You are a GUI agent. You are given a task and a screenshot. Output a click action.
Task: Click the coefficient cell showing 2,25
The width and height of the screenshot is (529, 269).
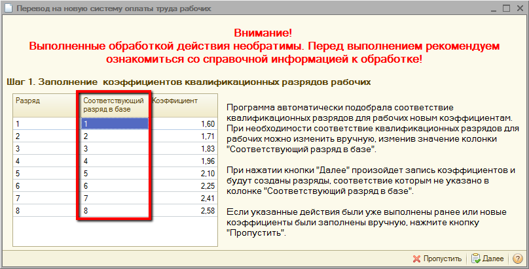click(x=183, y=186)
